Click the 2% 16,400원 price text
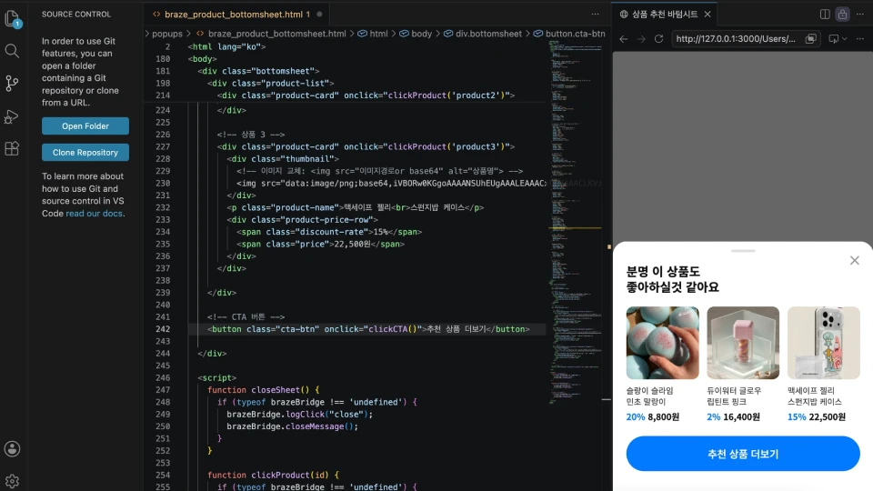The width and height of the screenshot is (873, 491). (x=733, y=417)
